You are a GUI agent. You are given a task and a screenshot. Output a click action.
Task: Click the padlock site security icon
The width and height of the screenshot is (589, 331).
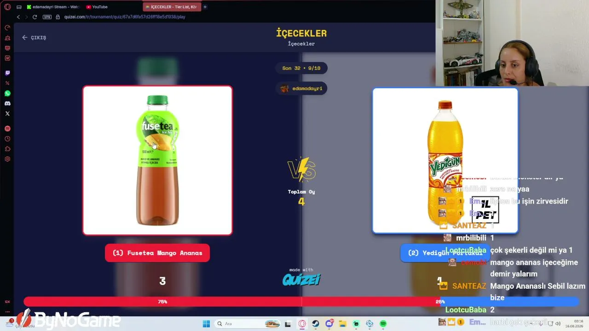click(x=58, y=17)
